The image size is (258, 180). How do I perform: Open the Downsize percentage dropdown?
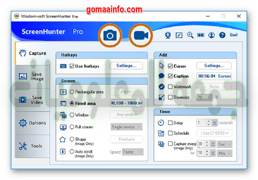[204, 98]
